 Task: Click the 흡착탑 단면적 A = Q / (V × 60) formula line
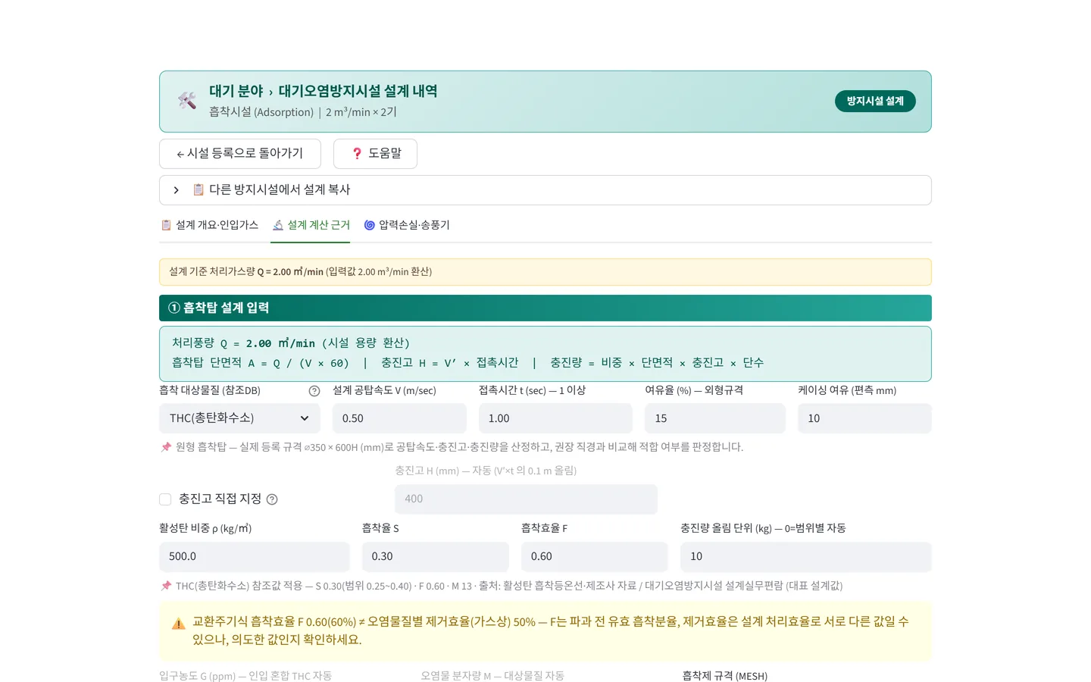261,363
